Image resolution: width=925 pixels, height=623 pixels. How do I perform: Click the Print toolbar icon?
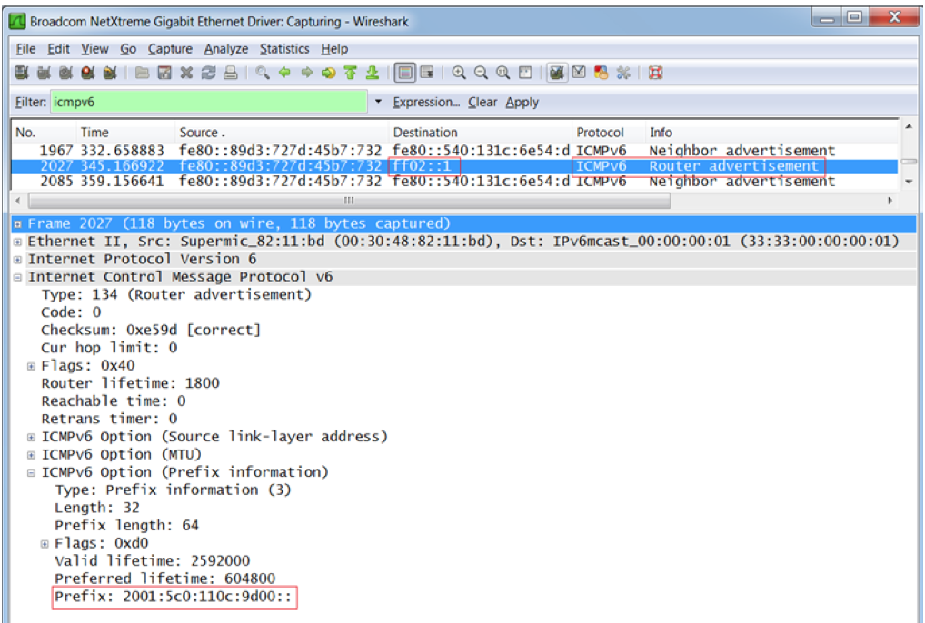(x=232, y=74)
